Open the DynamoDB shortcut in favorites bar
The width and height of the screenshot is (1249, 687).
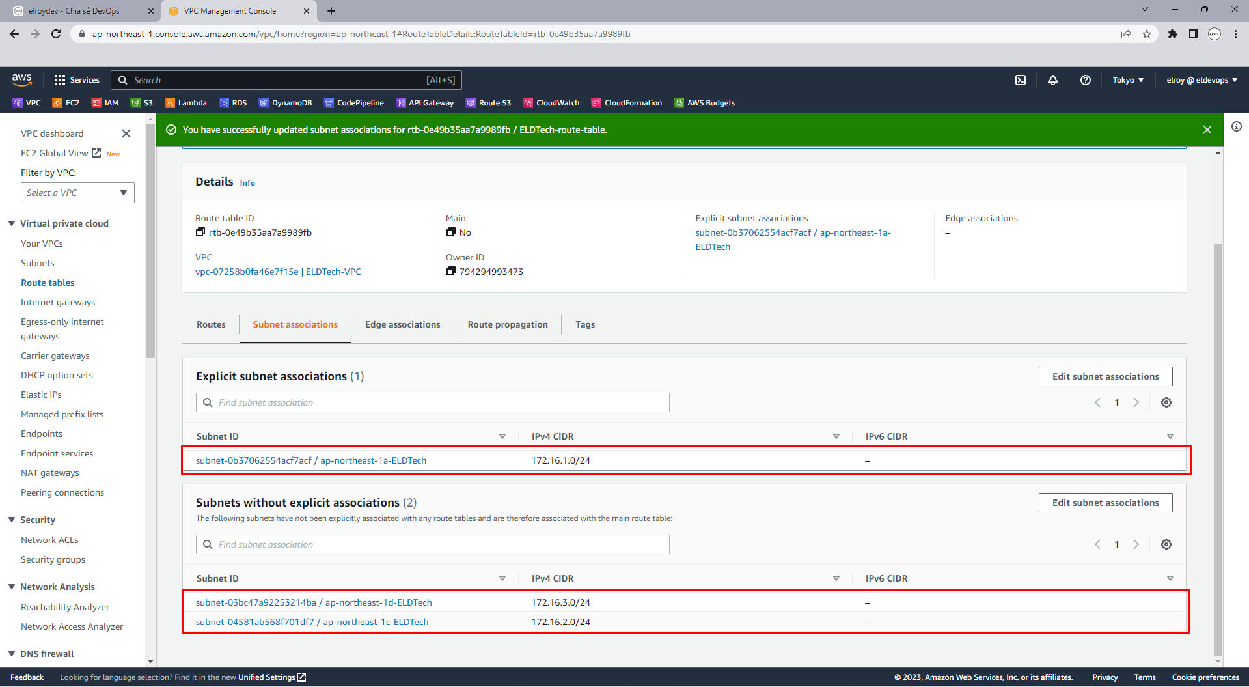coord(286,103)
